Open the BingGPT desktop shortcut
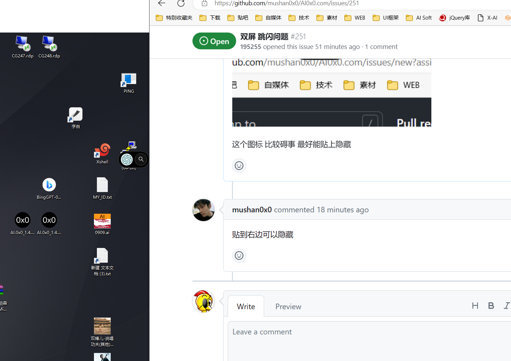This screenshot has width=511, height=361. point(49,185)
